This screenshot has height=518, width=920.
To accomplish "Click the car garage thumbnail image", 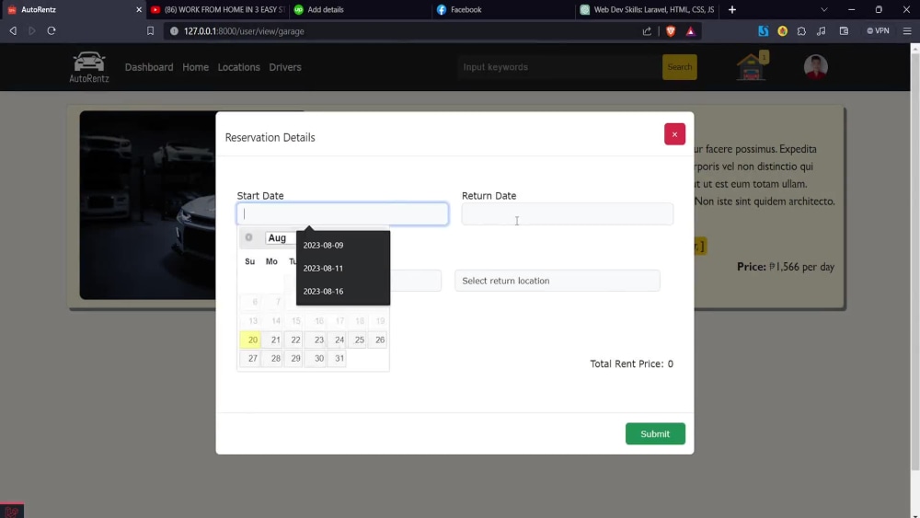I will [148, 205].
